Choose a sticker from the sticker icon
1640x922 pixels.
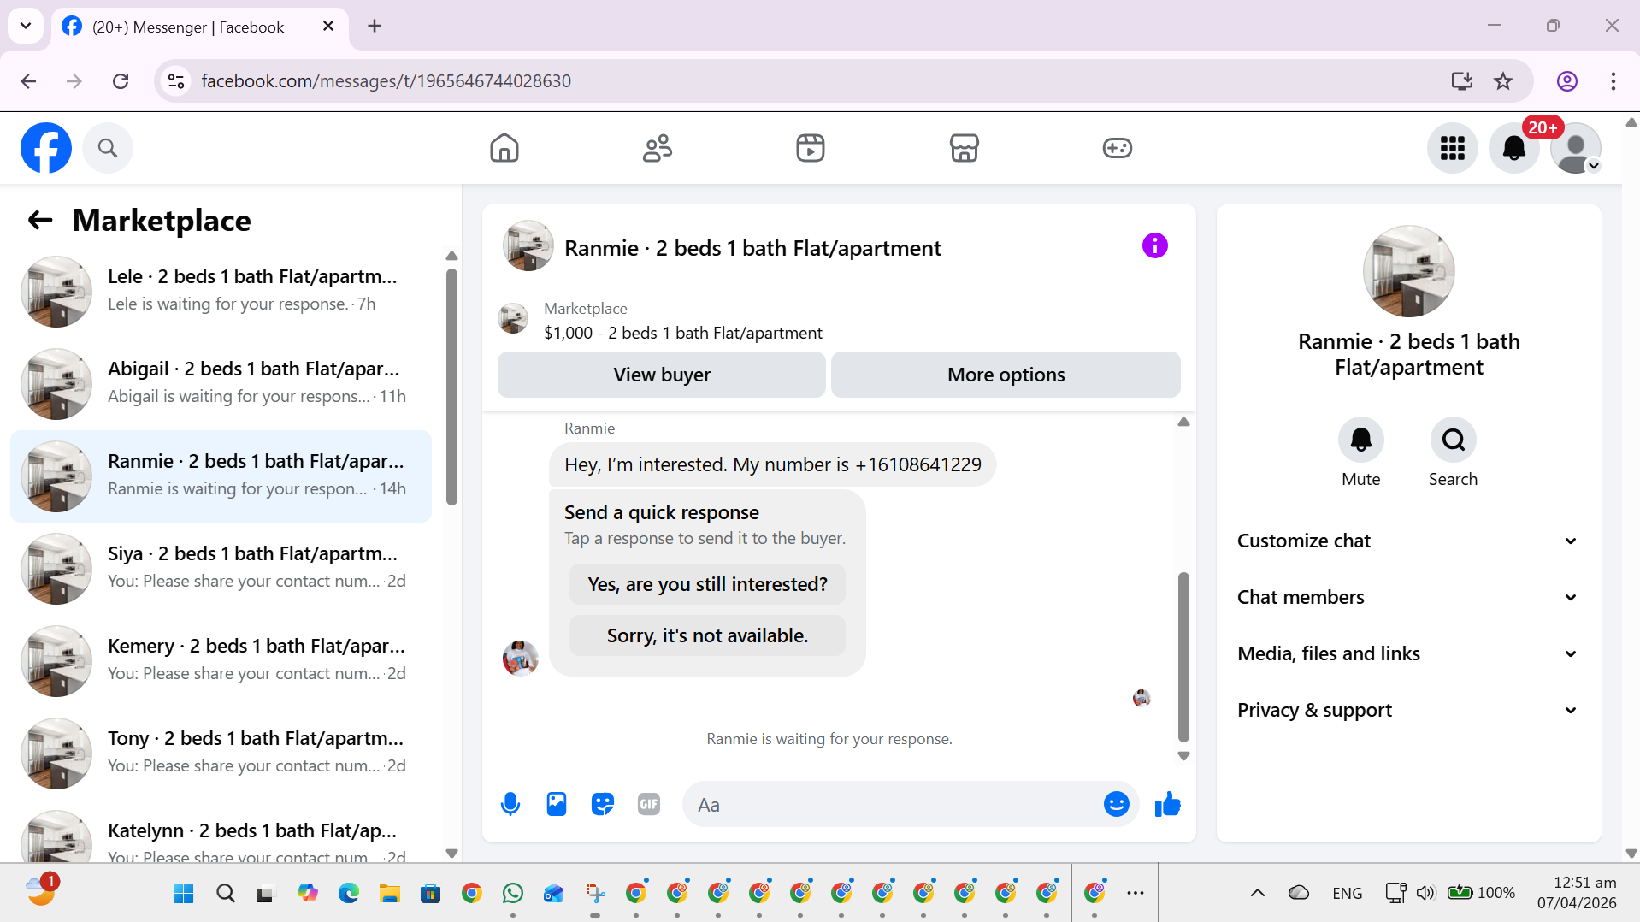tap(603, 804)
